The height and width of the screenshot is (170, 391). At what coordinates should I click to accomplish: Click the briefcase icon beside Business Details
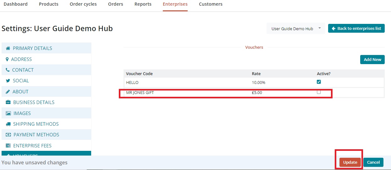pos(8,102)
